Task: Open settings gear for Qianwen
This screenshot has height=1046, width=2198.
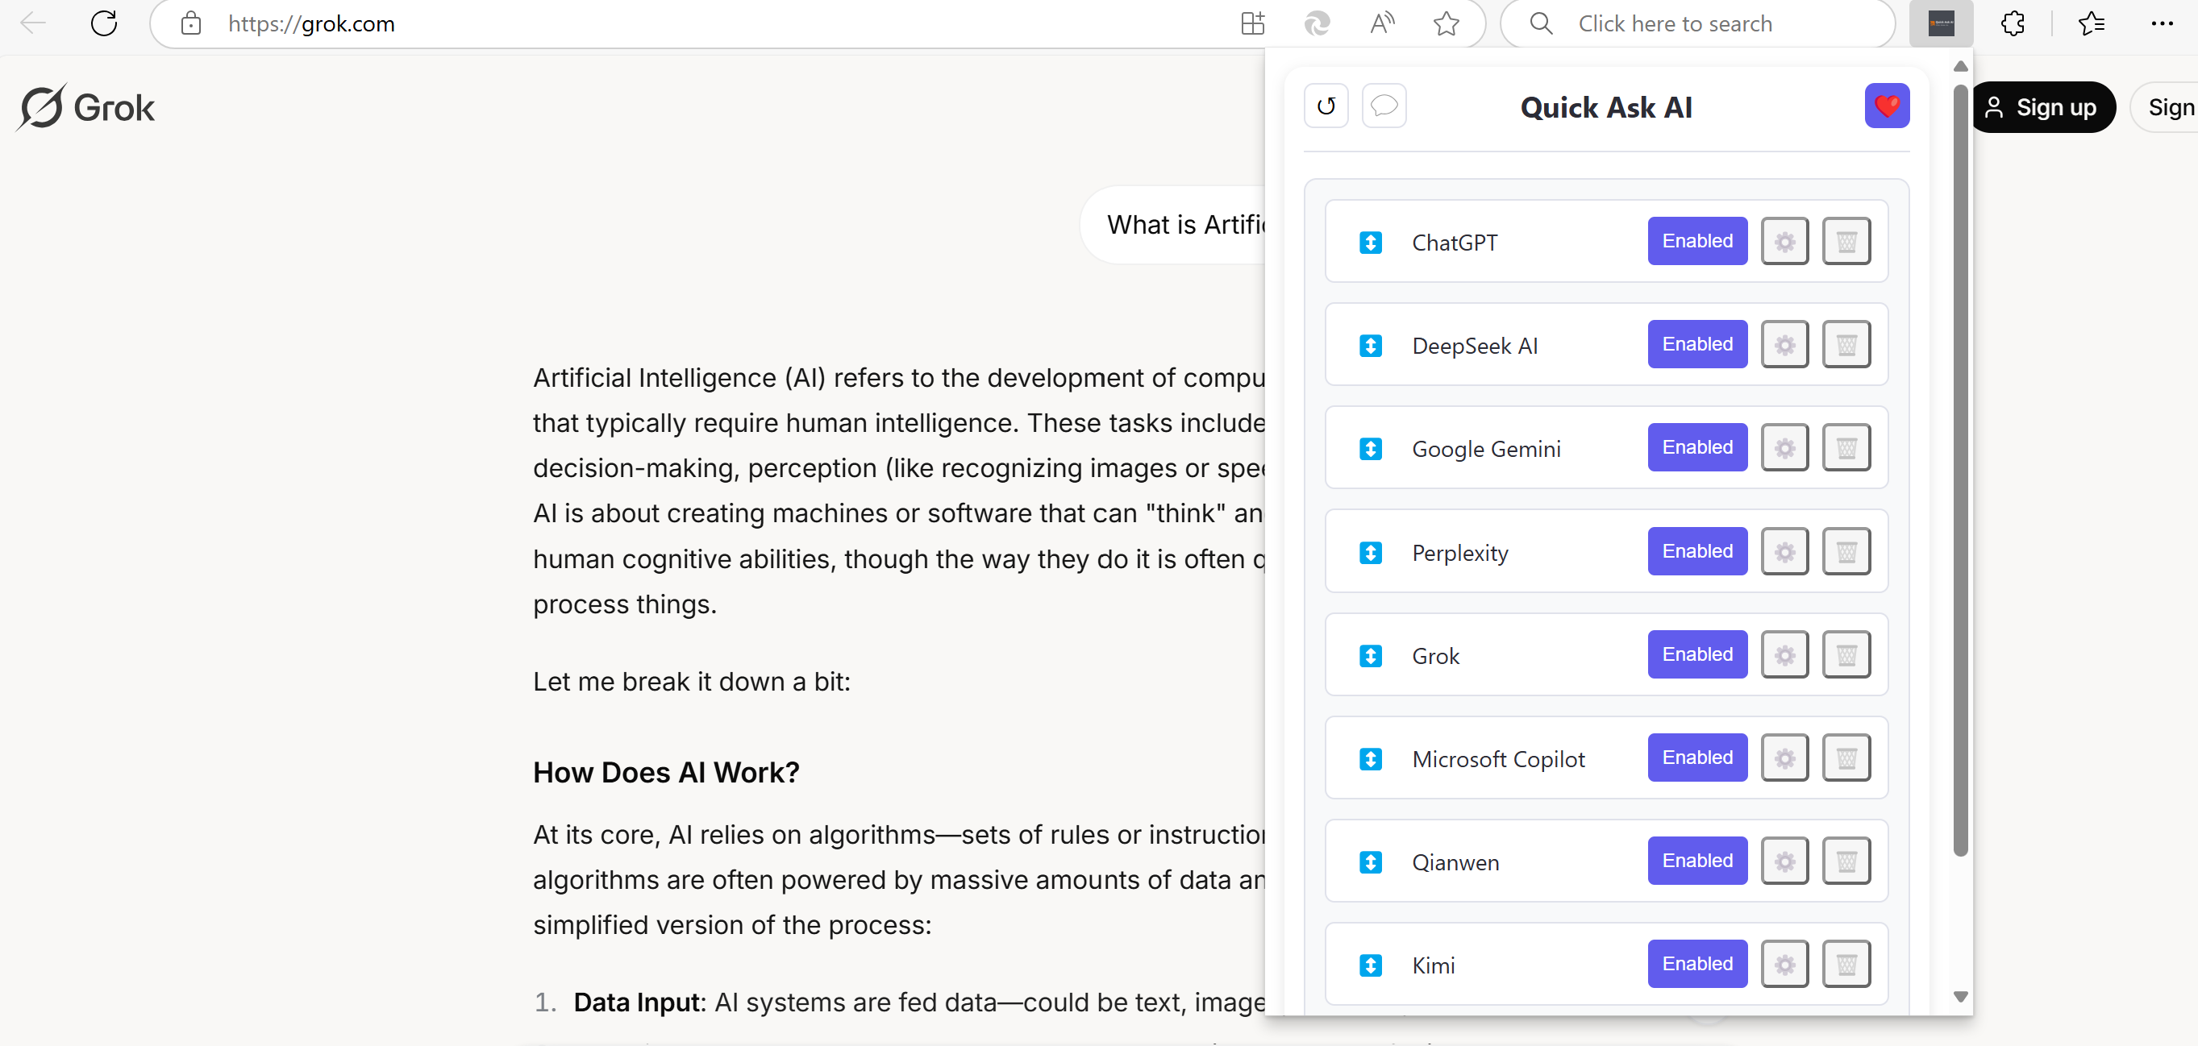Action: [1785, 861]
